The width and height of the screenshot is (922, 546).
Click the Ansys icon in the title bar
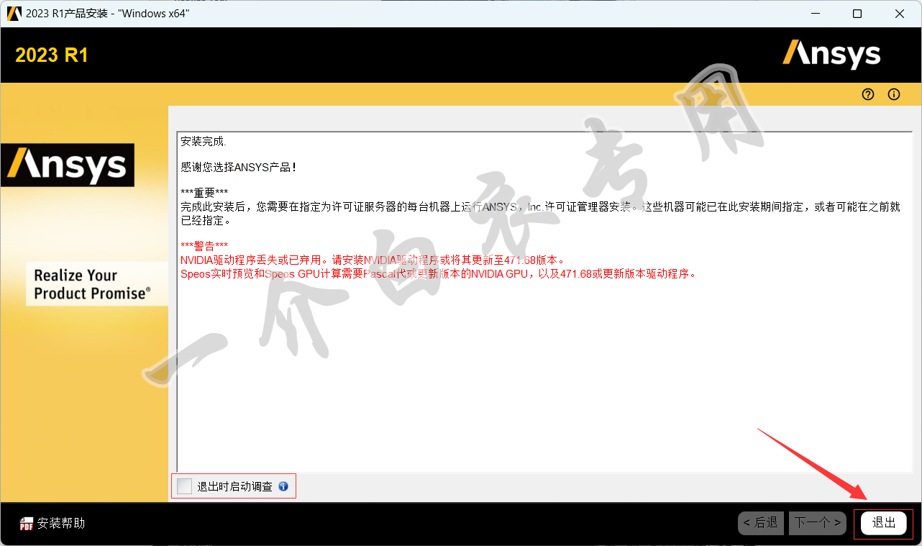[14, 14]
